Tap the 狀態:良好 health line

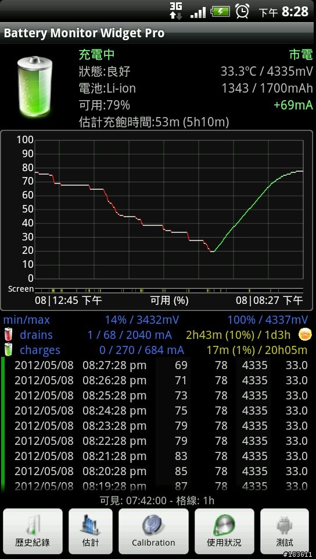coord(105,72)
